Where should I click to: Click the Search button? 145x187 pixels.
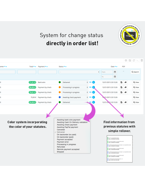(x=135, y=72)
